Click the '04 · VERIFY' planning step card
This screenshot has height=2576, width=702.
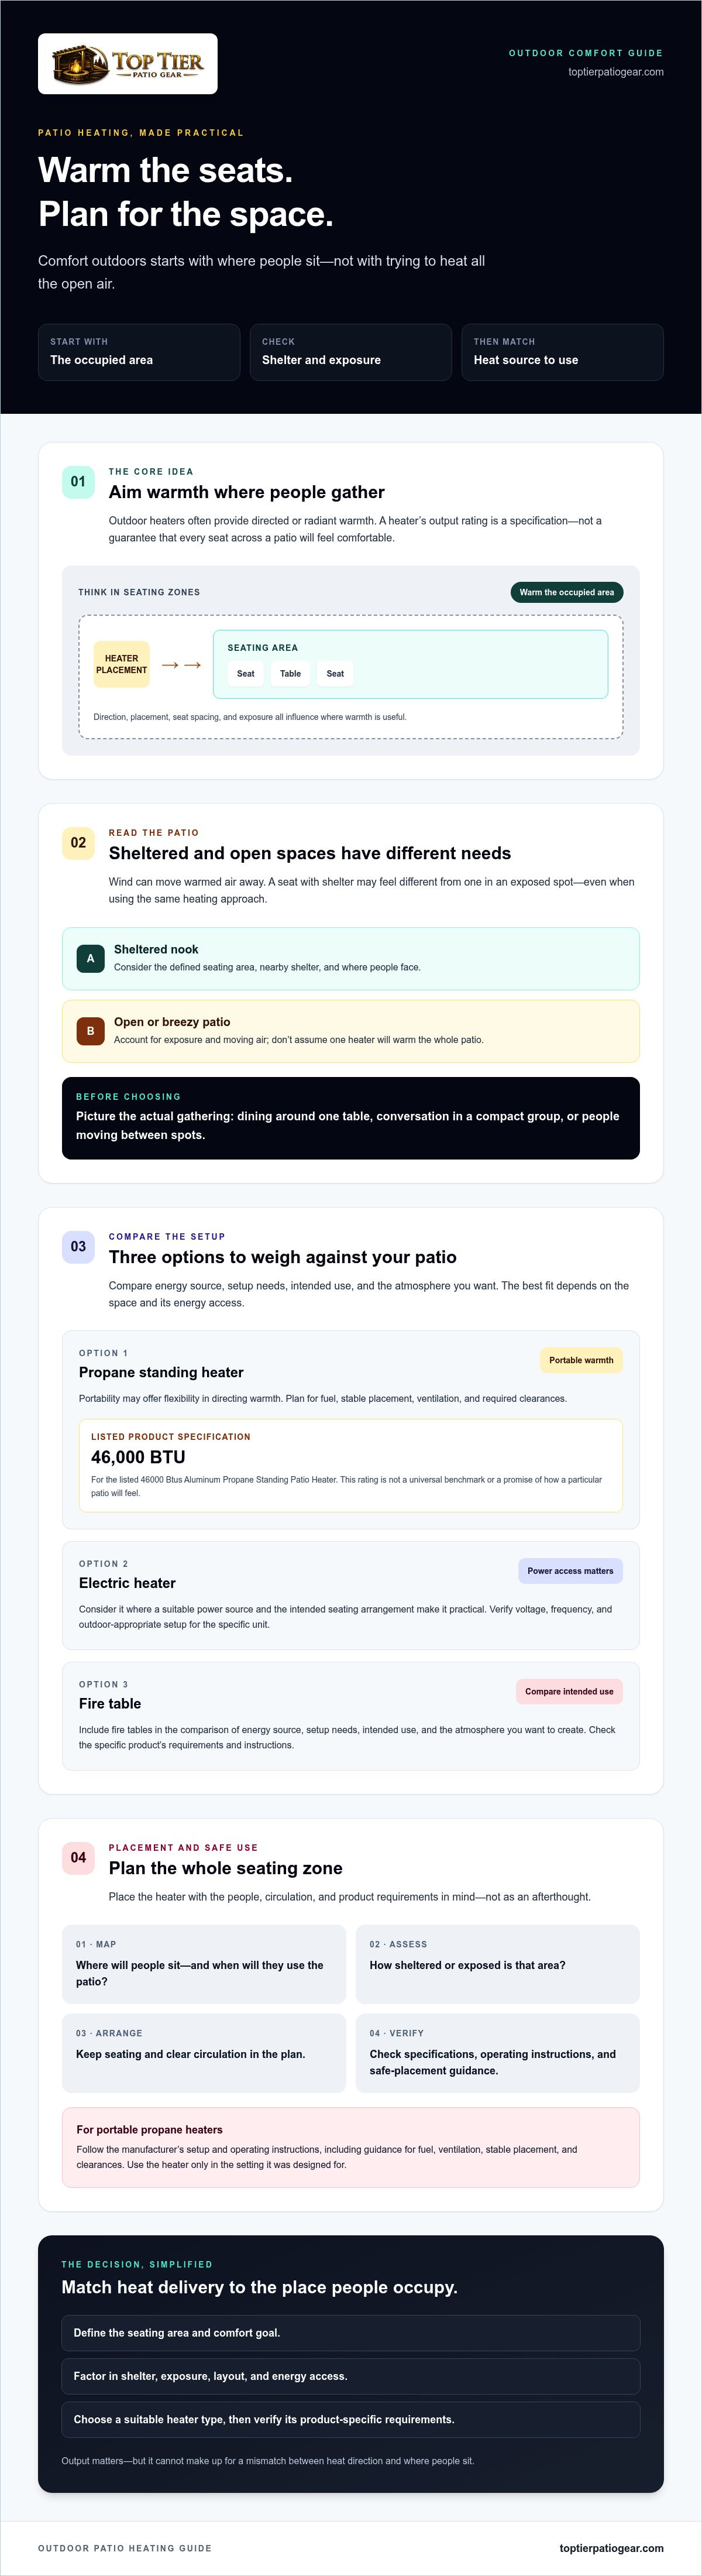click(497, 2053)
